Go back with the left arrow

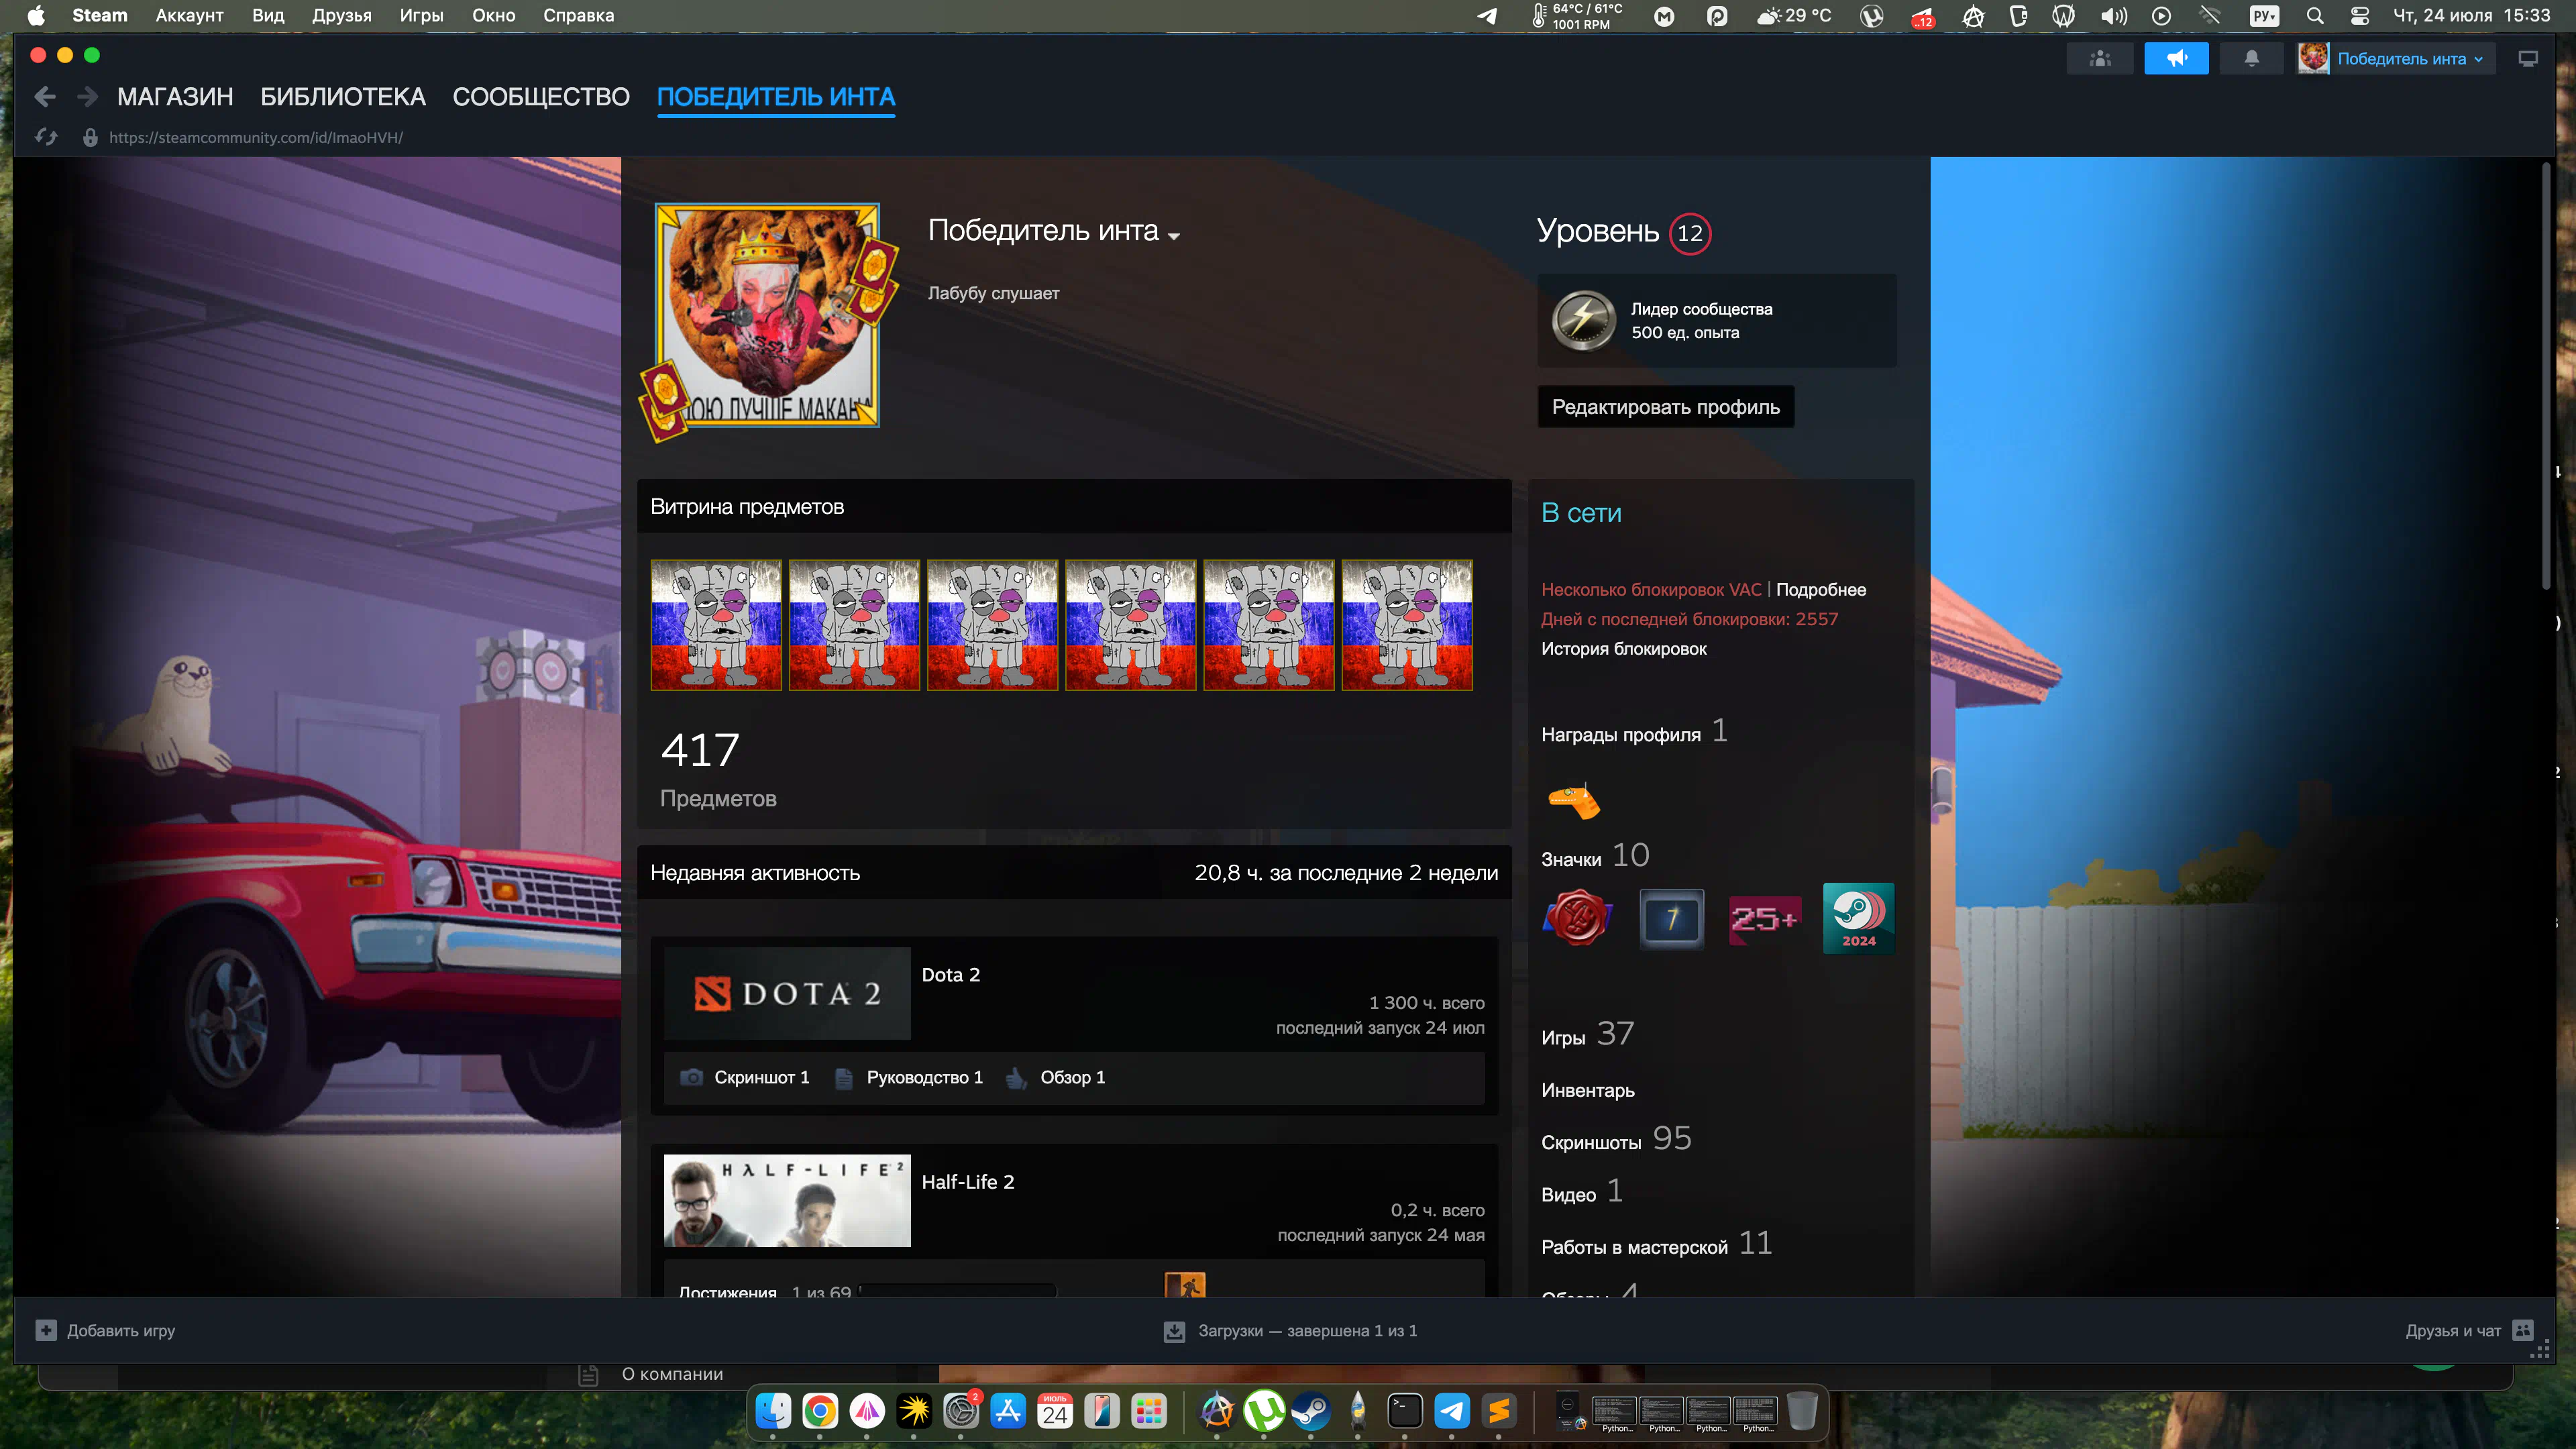[44, 97]
